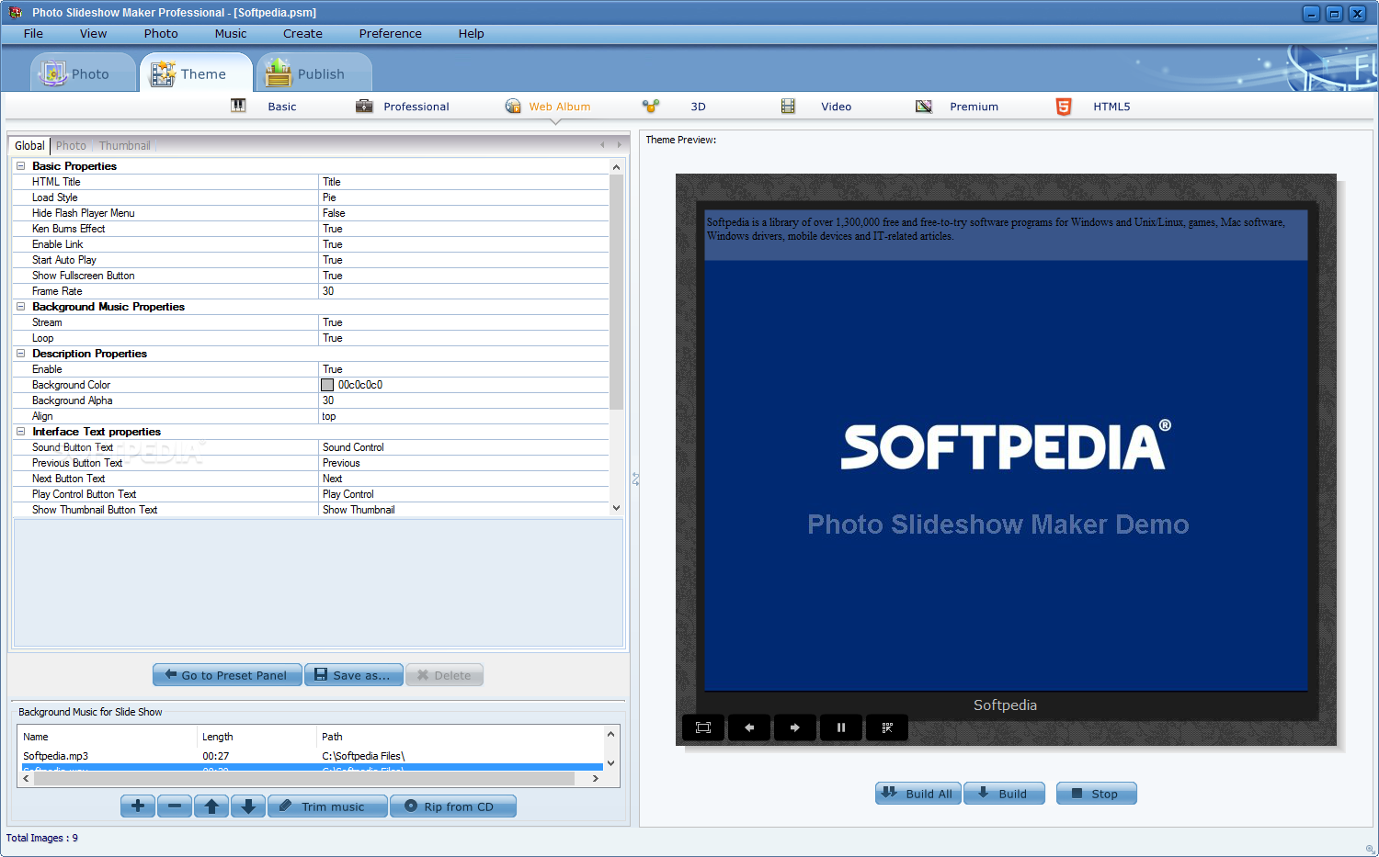
Task: Edit the Sound Button Text value
Action: [x=463, y=447]
